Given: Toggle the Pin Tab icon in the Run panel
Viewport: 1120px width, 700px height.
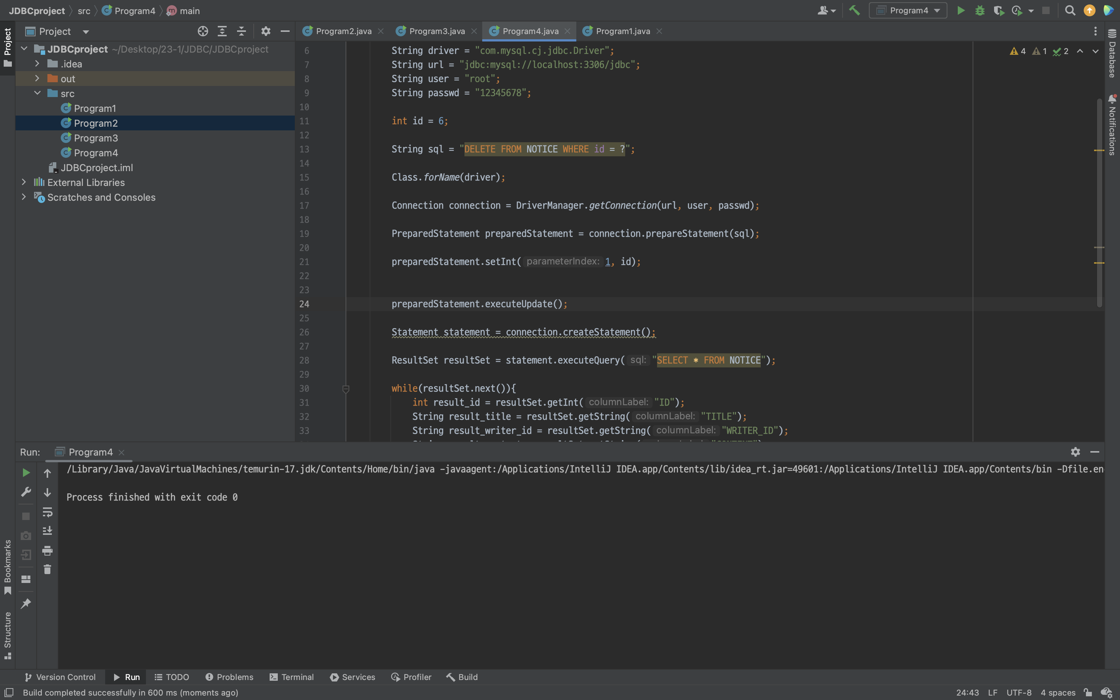Looking at the screenshot, I should [x=26, y=603].
